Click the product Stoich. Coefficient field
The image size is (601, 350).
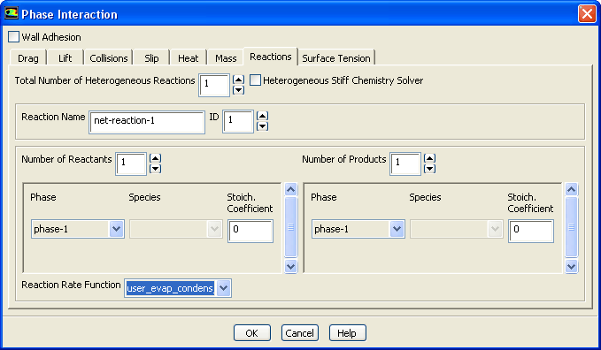click(x=531, y=231)
